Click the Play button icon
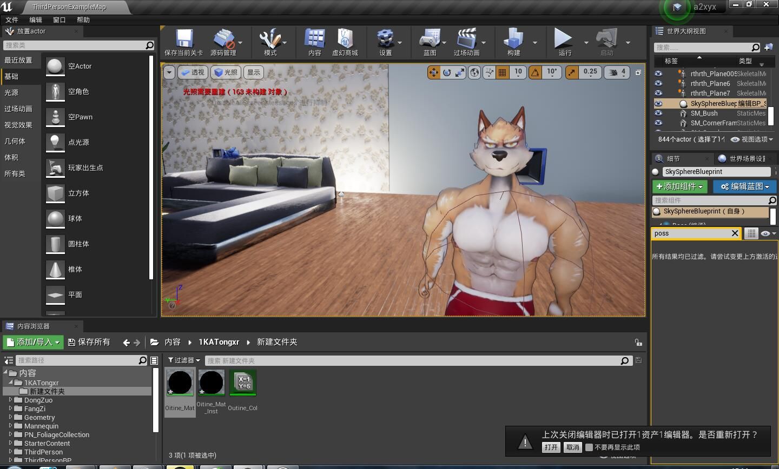The image size is (779, 469). [x=563, y=39]
